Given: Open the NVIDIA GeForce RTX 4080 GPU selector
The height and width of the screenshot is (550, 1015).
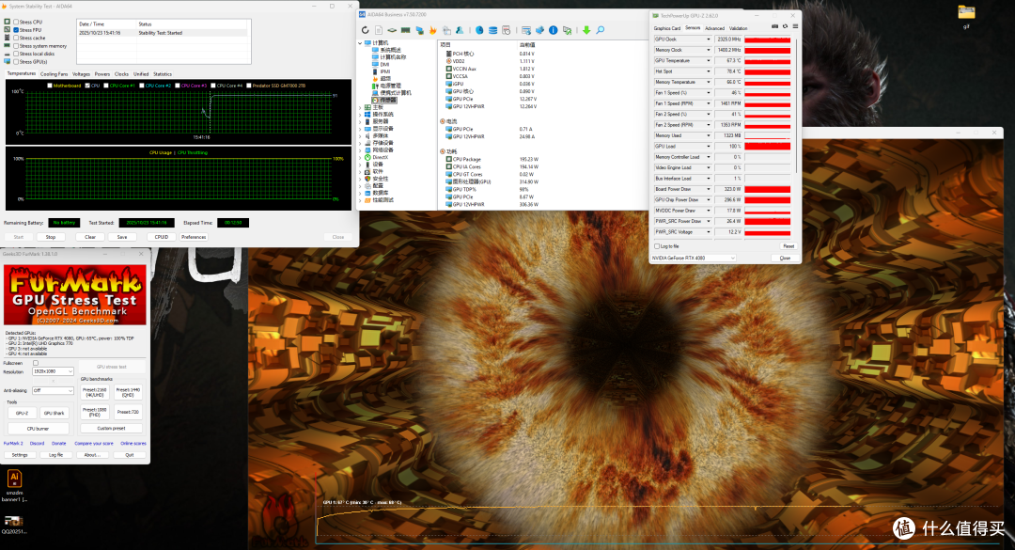Looking at the screenshot, I should 694,258.
